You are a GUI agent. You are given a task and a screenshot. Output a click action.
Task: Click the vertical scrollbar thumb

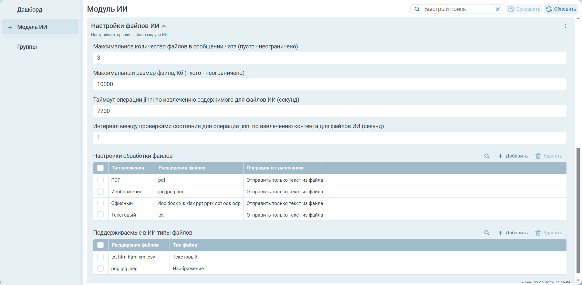(578, 210)
